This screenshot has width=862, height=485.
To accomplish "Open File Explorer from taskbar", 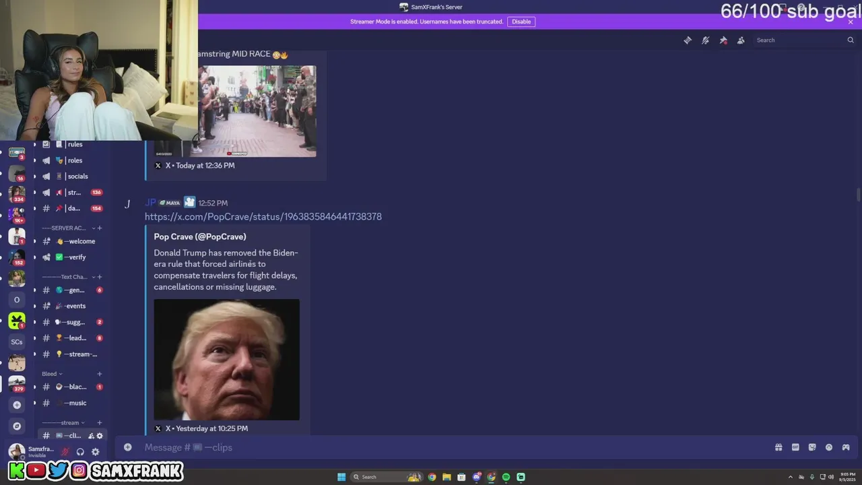I will pos(446,477).
